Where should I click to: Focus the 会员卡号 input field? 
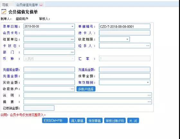coord(49,33)
